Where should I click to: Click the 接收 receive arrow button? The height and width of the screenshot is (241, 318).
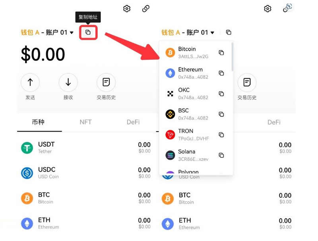68,82
